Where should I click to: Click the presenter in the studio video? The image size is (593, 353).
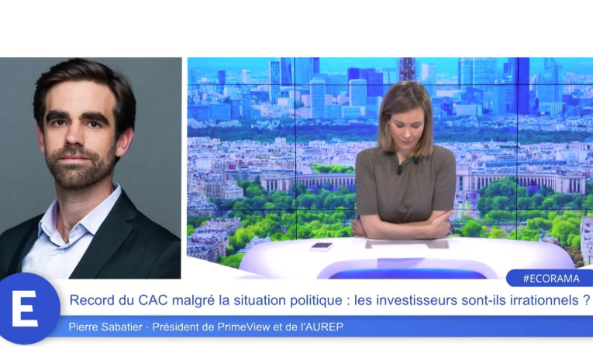tap(405, 160)
